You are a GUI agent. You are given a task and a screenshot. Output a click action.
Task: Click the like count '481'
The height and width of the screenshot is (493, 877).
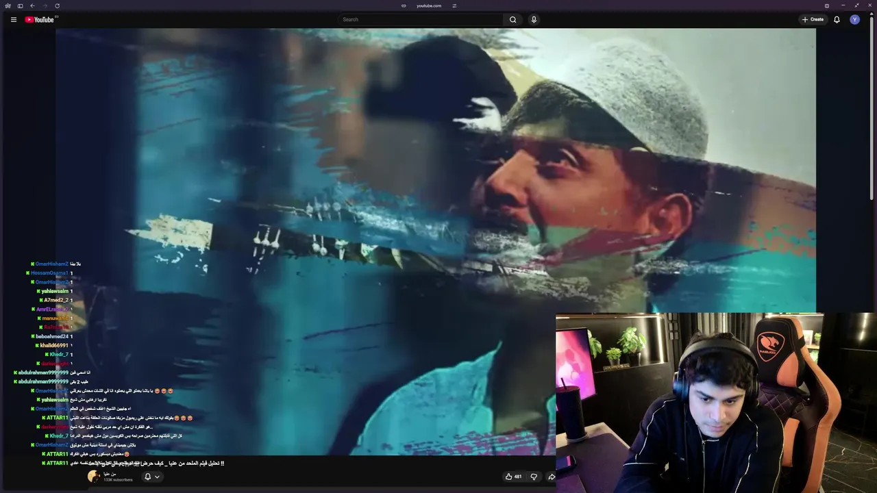(518, 477)
